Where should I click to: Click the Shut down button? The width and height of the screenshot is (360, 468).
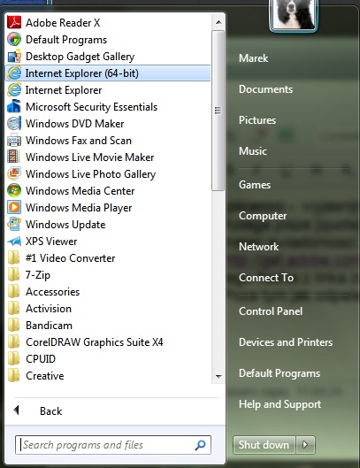[x=264, y=445]
